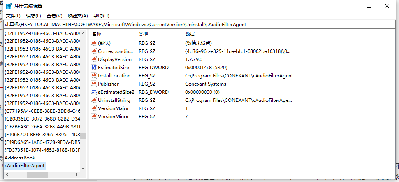Select the DWORD icon beside sEstimatedSize2

click(x=94, y=92)
